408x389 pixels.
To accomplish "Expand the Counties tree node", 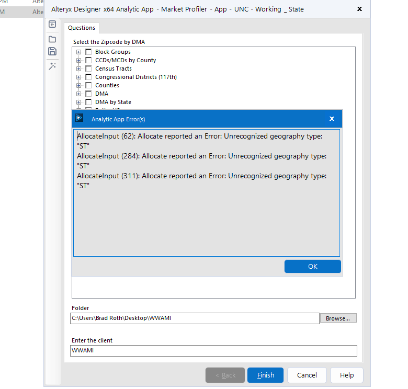I will (x=78, y=85).
